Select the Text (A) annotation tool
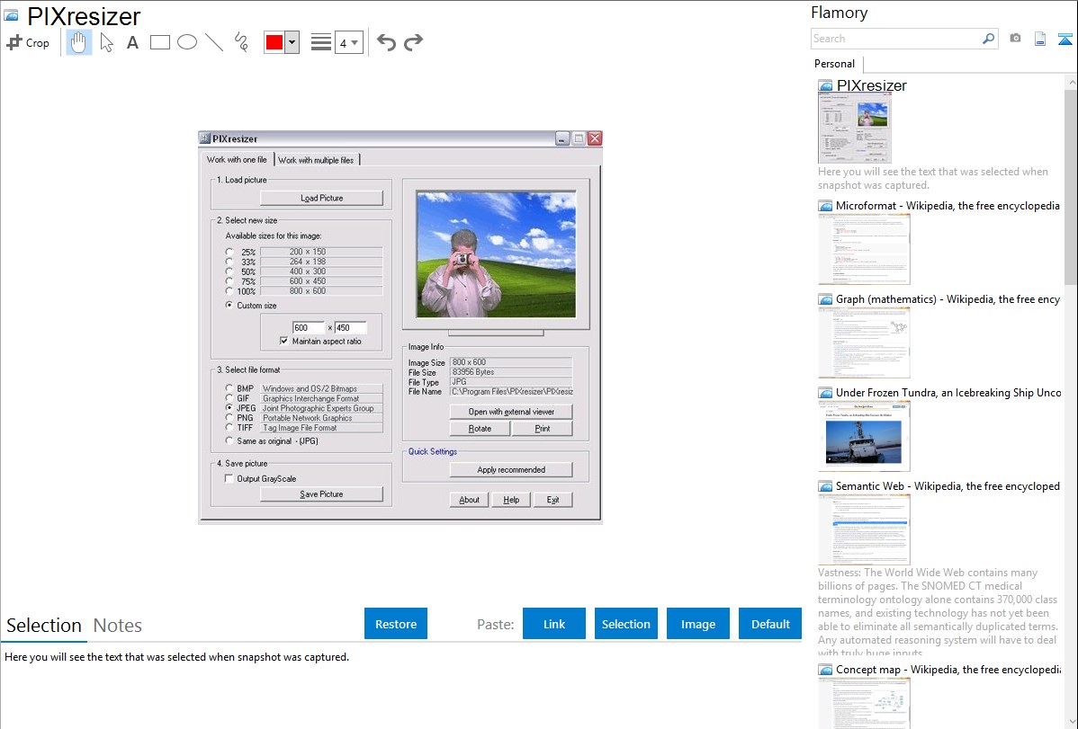 (x=132, y=42)
